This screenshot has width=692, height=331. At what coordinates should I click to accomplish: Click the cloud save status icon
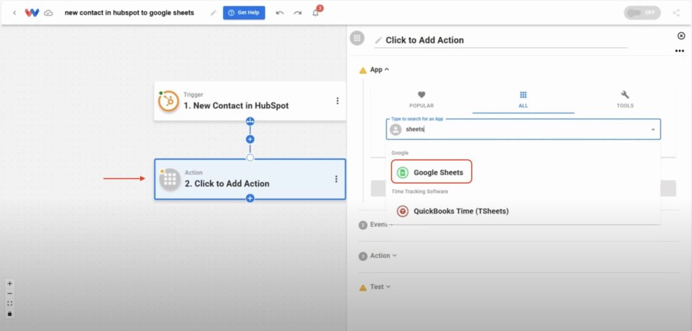coord(49,13)
